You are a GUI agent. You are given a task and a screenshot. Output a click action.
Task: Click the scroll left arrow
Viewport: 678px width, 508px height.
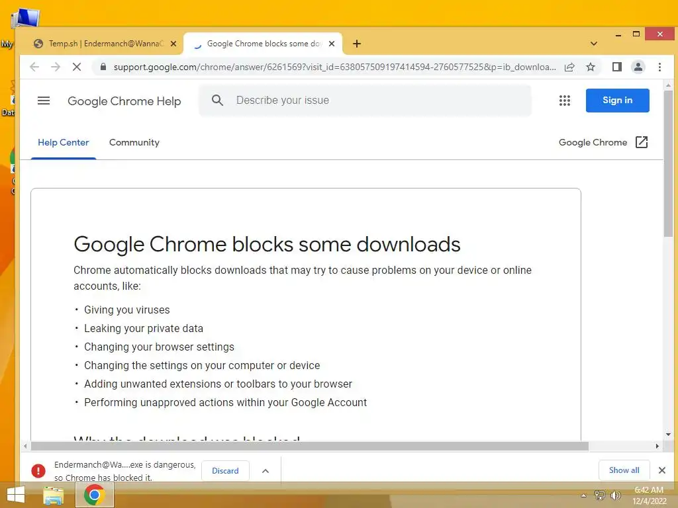click(x=25, y=446)
